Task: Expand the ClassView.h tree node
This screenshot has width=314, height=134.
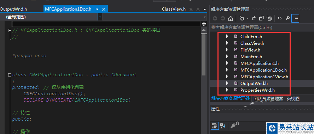Action: [x=227, y=43]
